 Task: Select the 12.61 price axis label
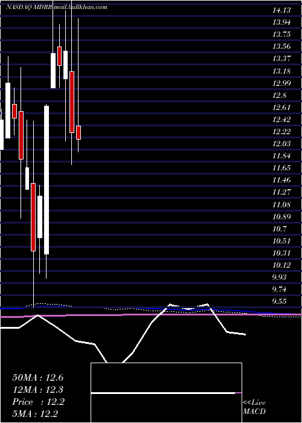(281, 108)
